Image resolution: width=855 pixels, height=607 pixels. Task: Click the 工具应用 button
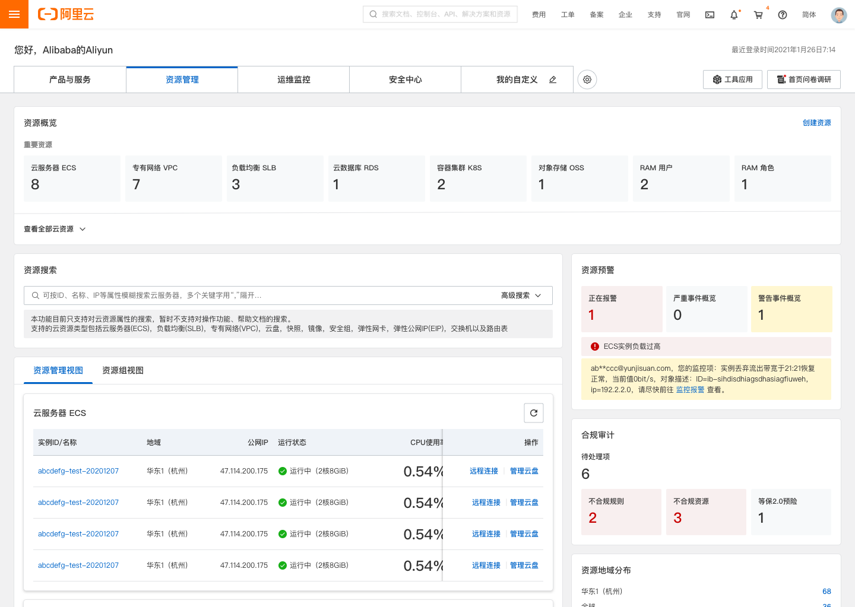point(733,80)
